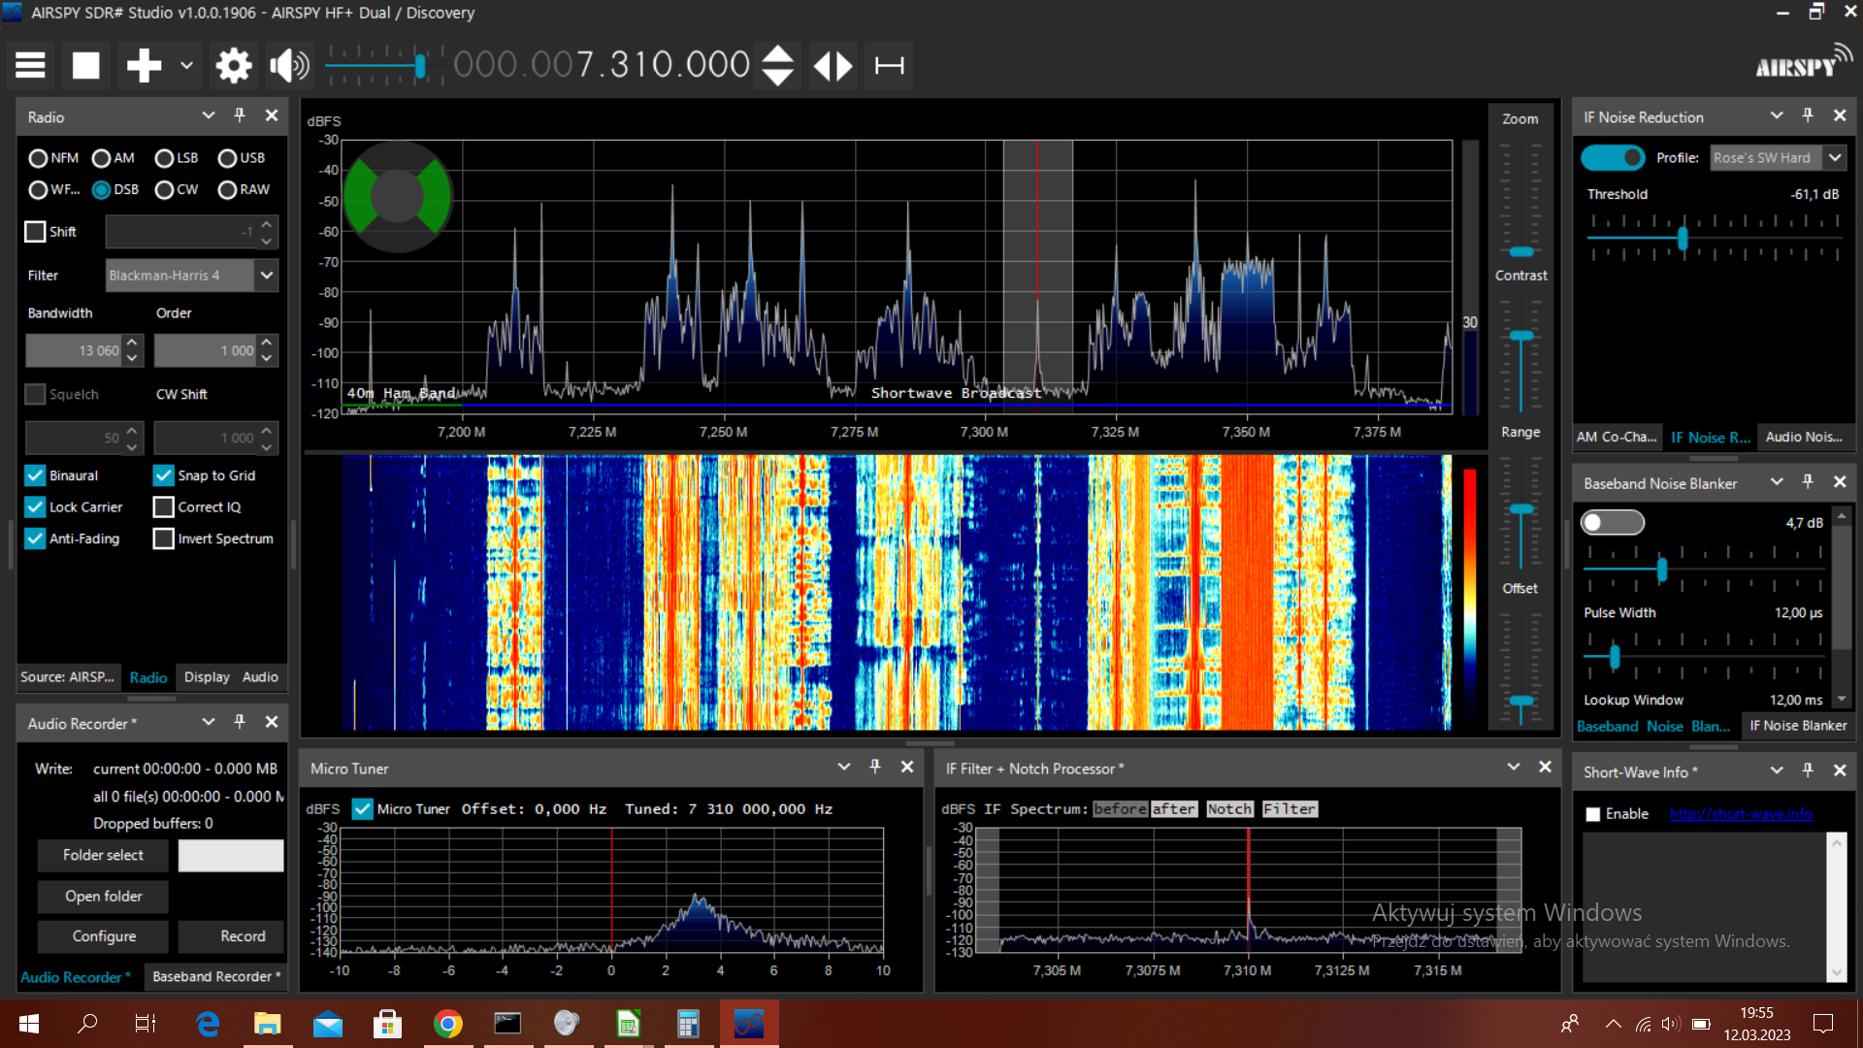Stop the radio with the stop button
The height and width of the screenshot is (1048, 1863).
(x=86, y=65)
